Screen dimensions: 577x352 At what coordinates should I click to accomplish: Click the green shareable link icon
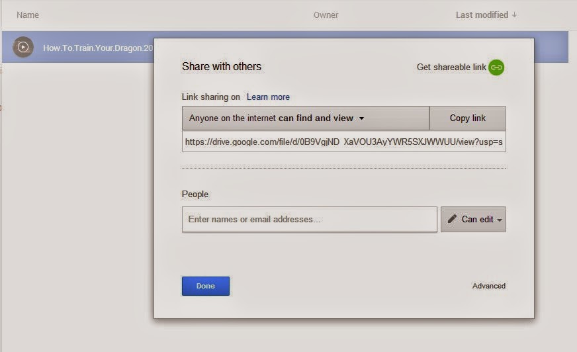coord(496,67)
